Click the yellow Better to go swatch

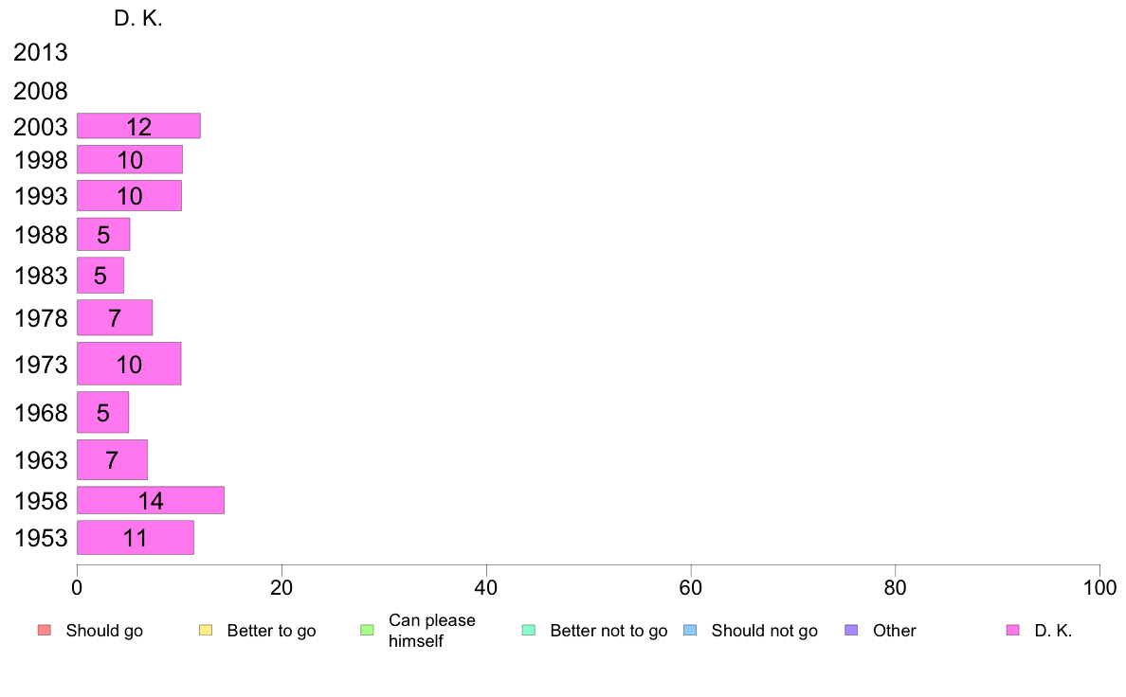206,631
